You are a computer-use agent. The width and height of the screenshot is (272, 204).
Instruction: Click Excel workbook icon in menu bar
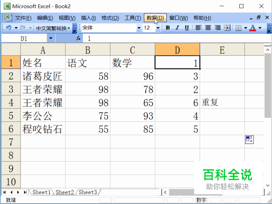8,18
